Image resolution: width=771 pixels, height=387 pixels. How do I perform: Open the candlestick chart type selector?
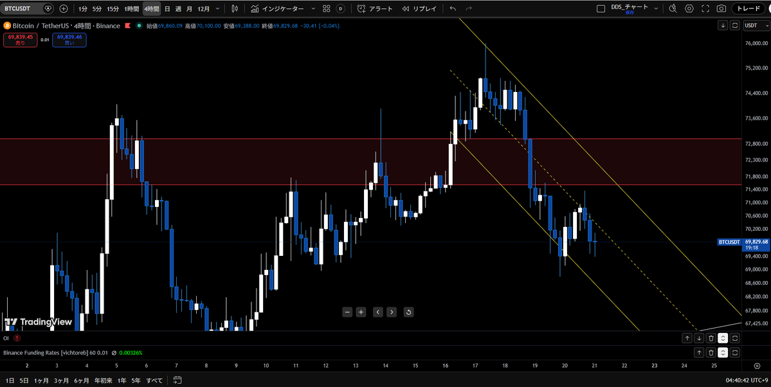[x=235, y=9]
